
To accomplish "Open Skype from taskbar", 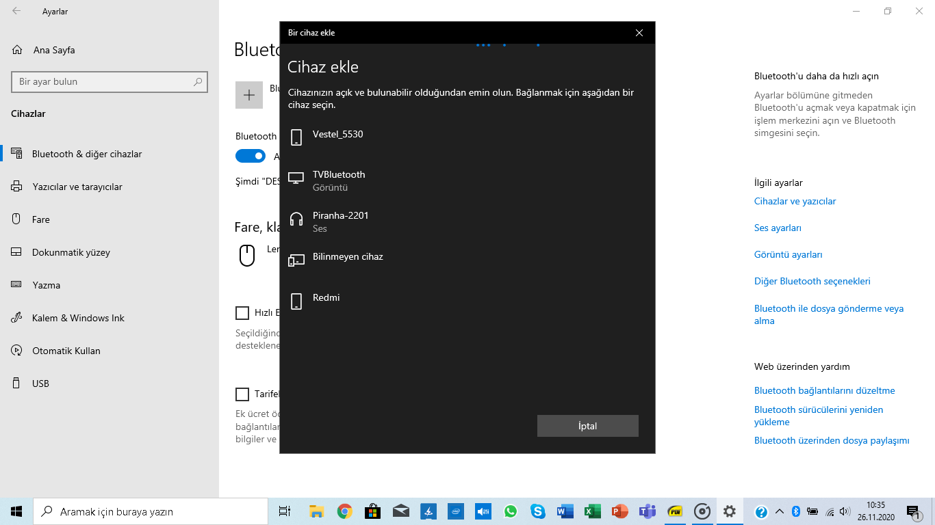I will [x=538, y=511].
